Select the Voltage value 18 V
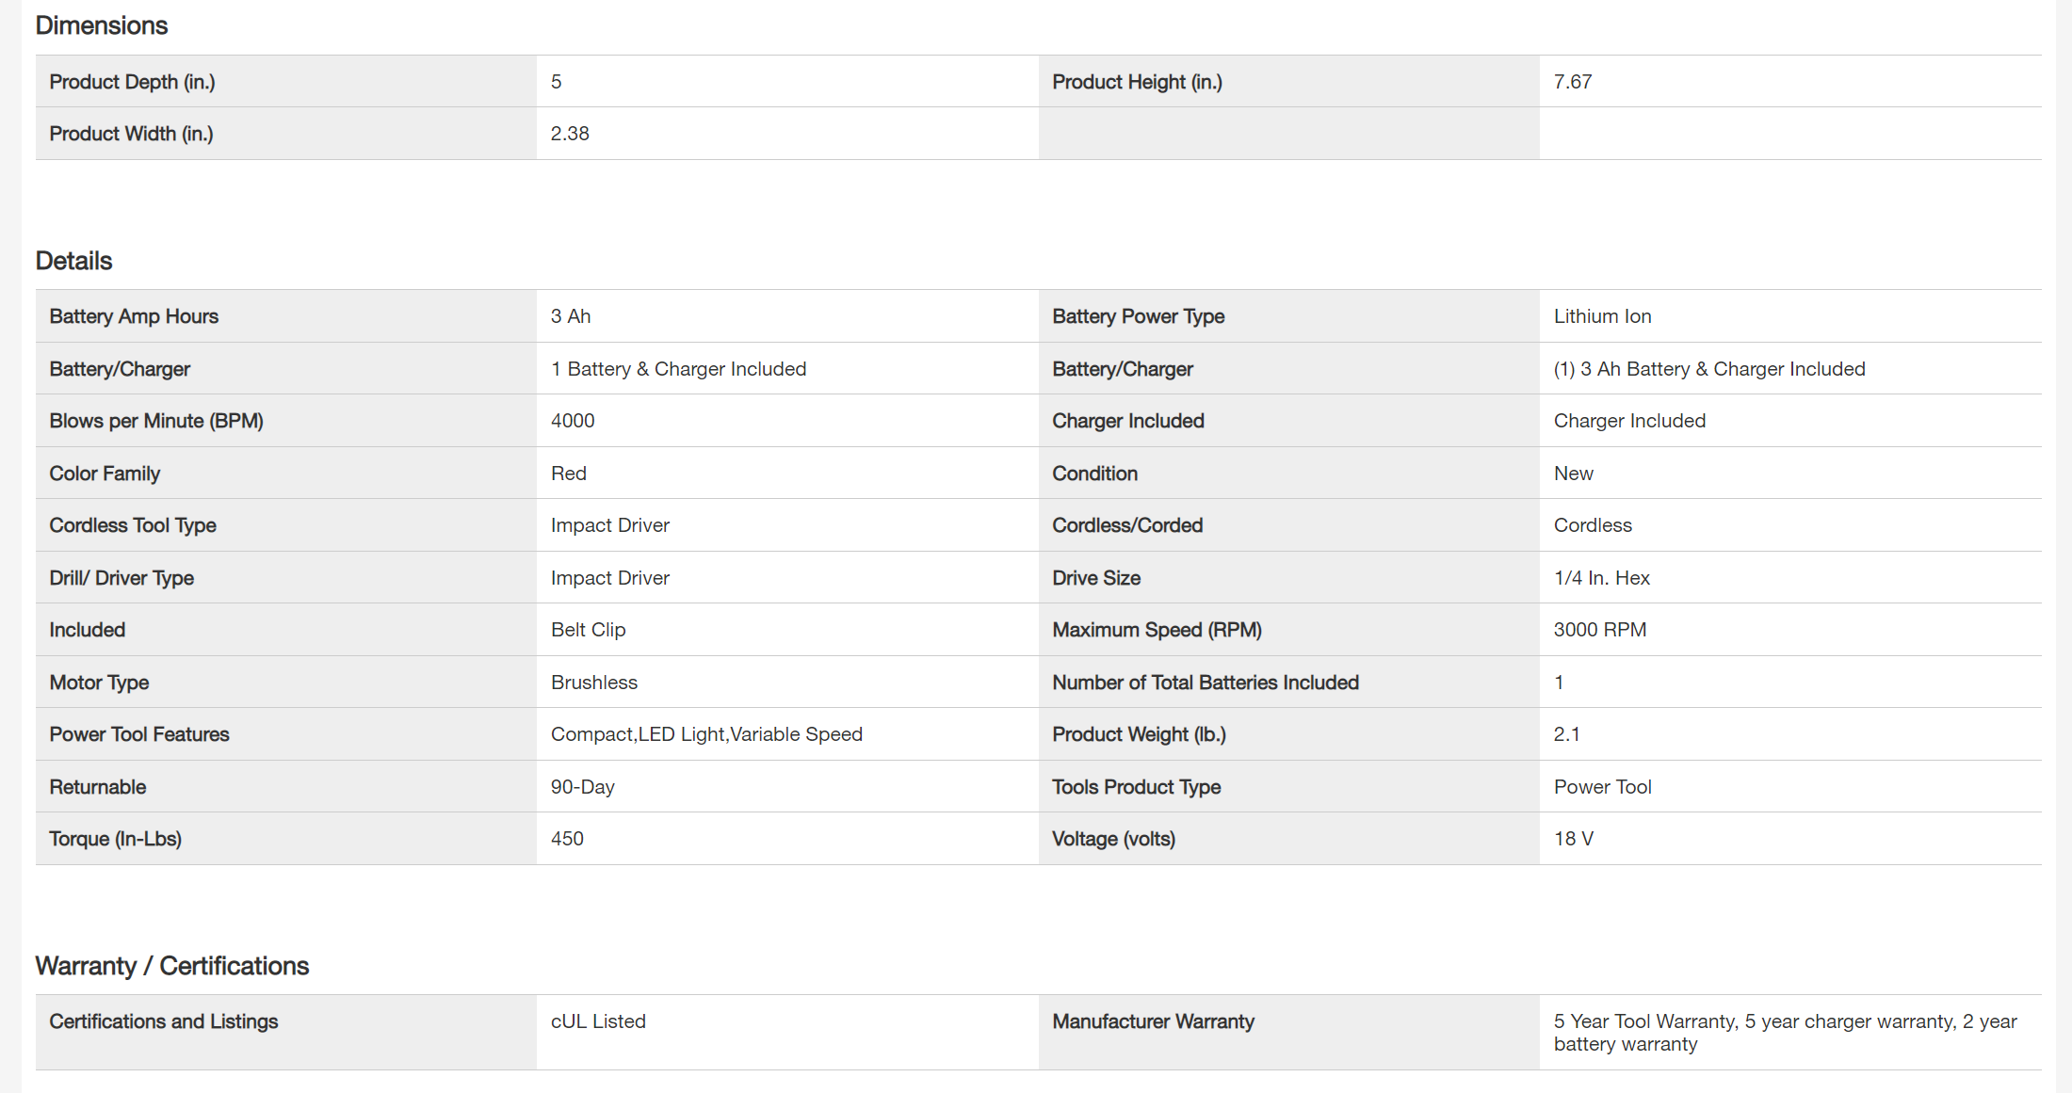The height and width of the screenshot is (1093, 2072). [x=1573, y=839]
